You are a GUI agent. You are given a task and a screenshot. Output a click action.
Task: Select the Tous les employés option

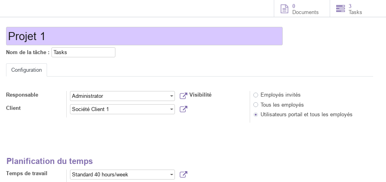(256, 105)
